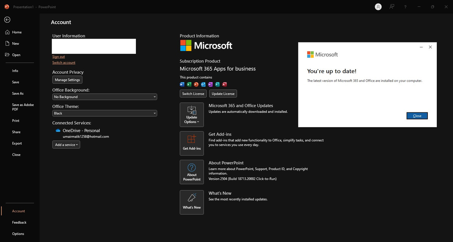
Task: Click the You're up to date heading
Action: (x=332, y=71)
